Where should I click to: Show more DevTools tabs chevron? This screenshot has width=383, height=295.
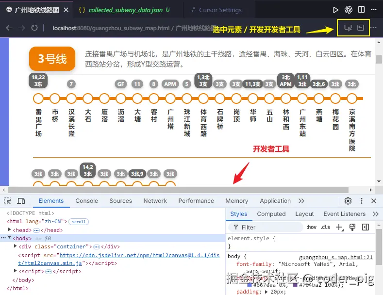point(301,201)
